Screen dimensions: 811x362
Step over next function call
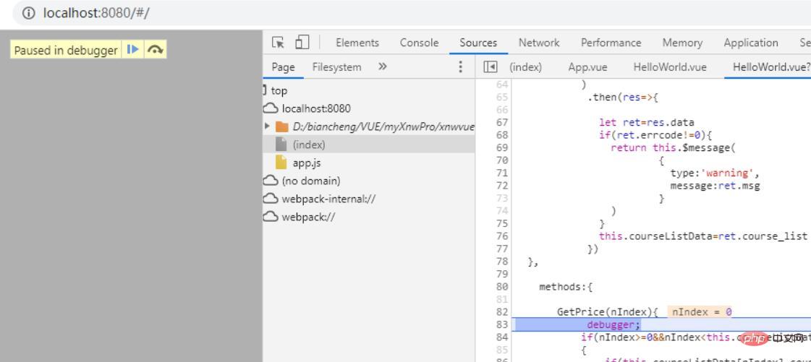[x=154, y=50]
